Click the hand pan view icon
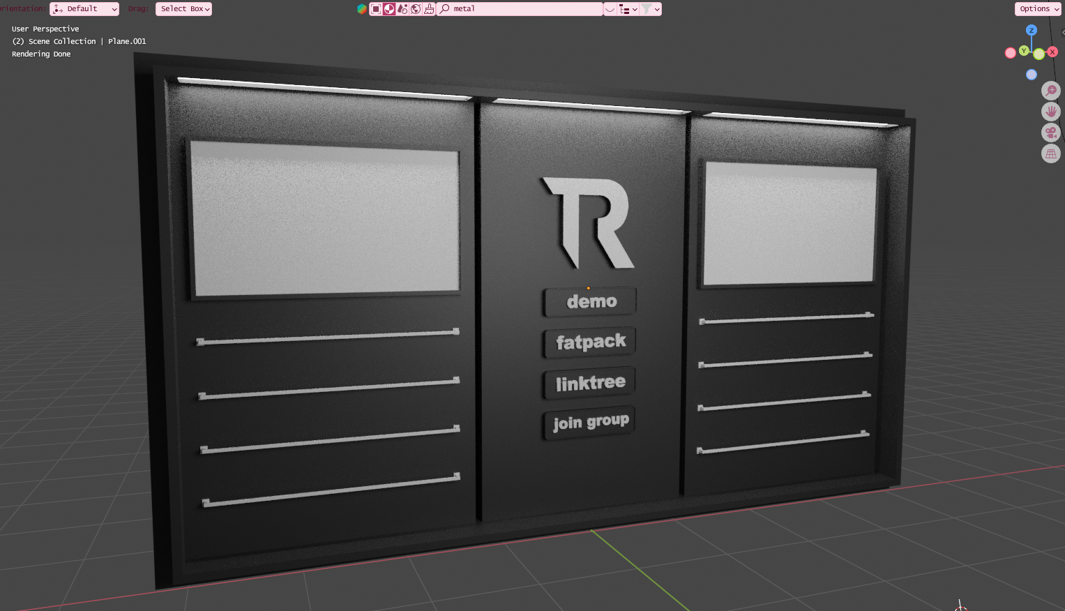 [1050, 112]
